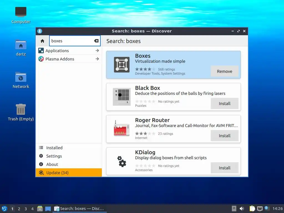Switch to virtual desktop 4
Image resolution: width=284 pixels, height=213 pixels.
point(32,209)
